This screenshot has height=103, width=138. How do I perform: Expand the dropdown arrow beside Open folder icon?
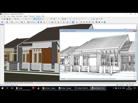[5, 19]
